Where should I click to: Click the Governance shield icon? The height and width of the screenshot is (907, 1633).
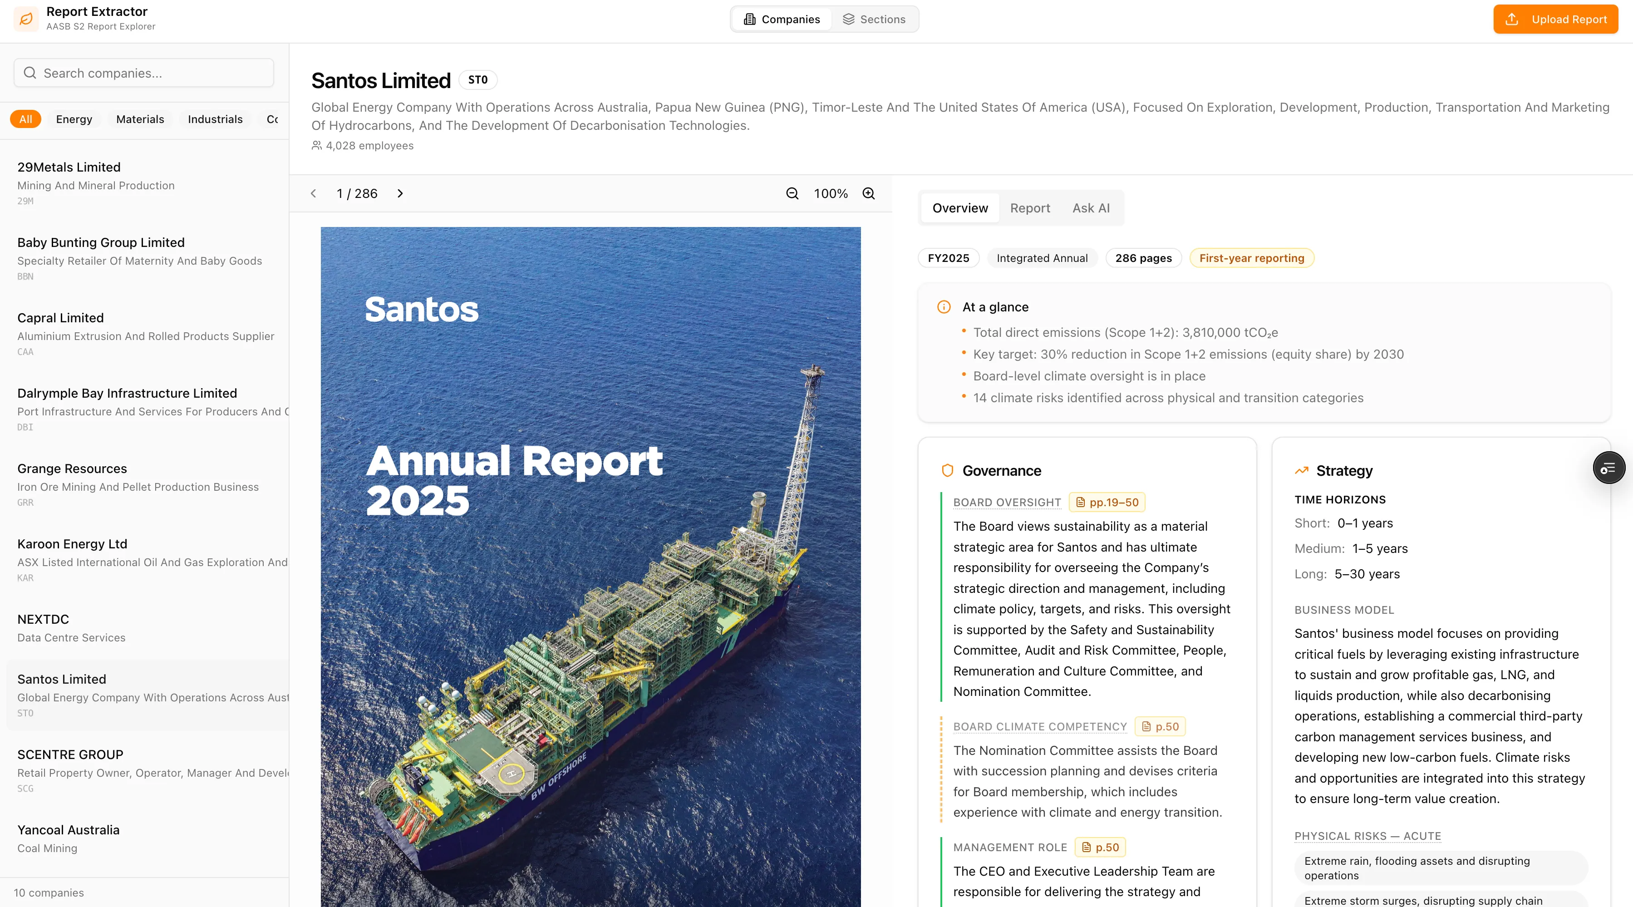[948, 471]
